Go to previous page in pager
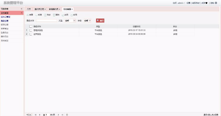 pos(39,115)
